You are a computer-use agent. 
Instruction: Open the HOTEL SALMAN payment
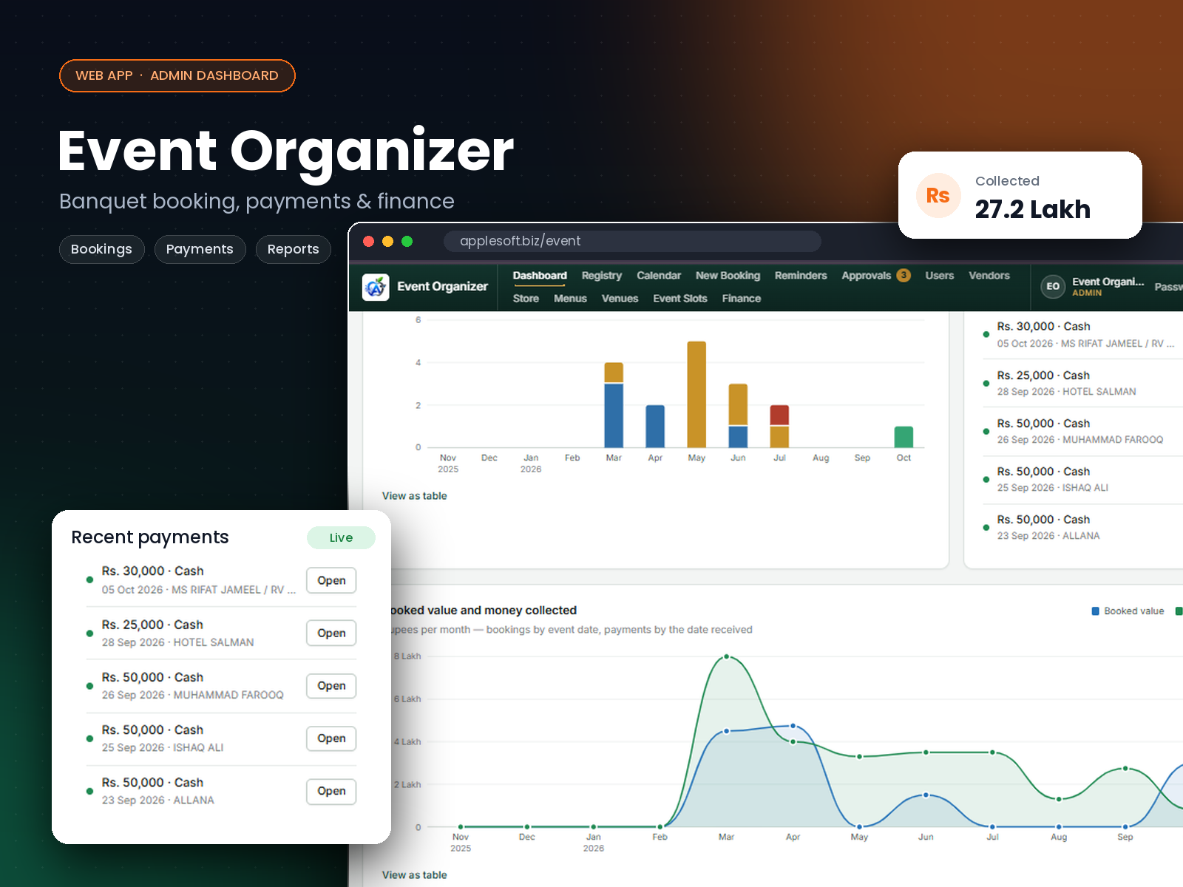click(331, 633)
